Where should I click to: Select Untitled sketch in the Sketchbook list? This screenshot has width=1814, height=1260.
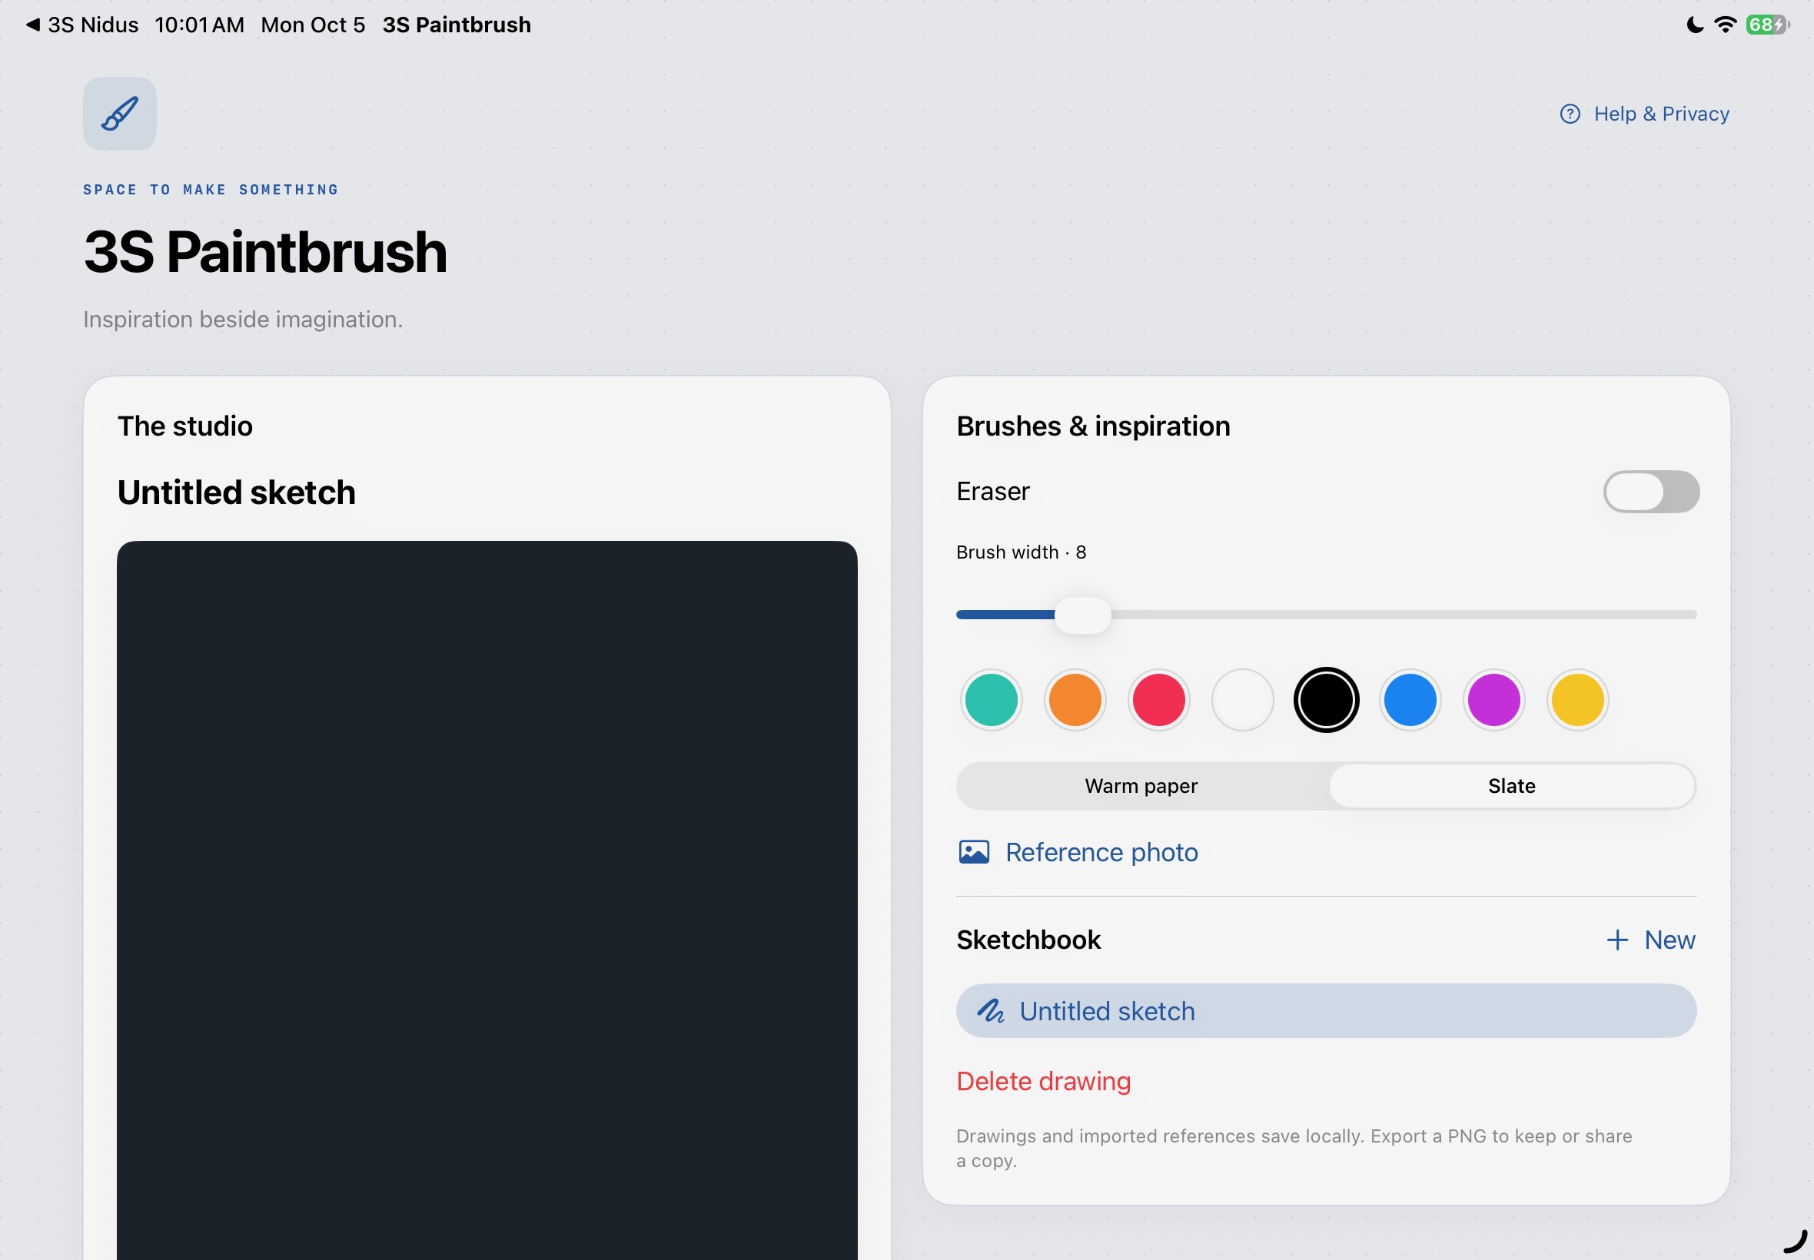[x=1326, y=1010]
